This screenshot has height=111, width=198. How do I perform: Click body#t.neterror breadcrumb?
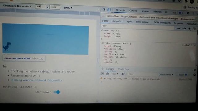(129, 17)
